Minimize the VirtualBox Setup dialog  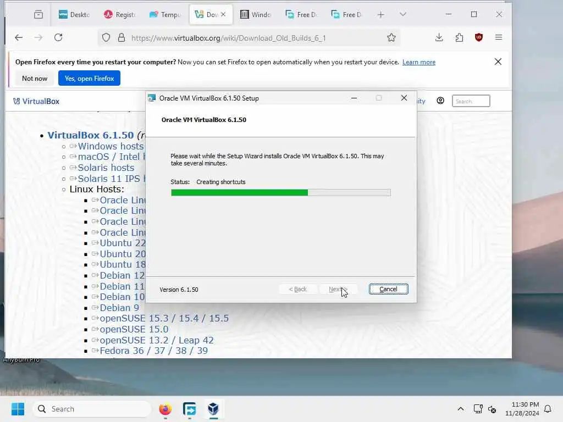[354, 98]
